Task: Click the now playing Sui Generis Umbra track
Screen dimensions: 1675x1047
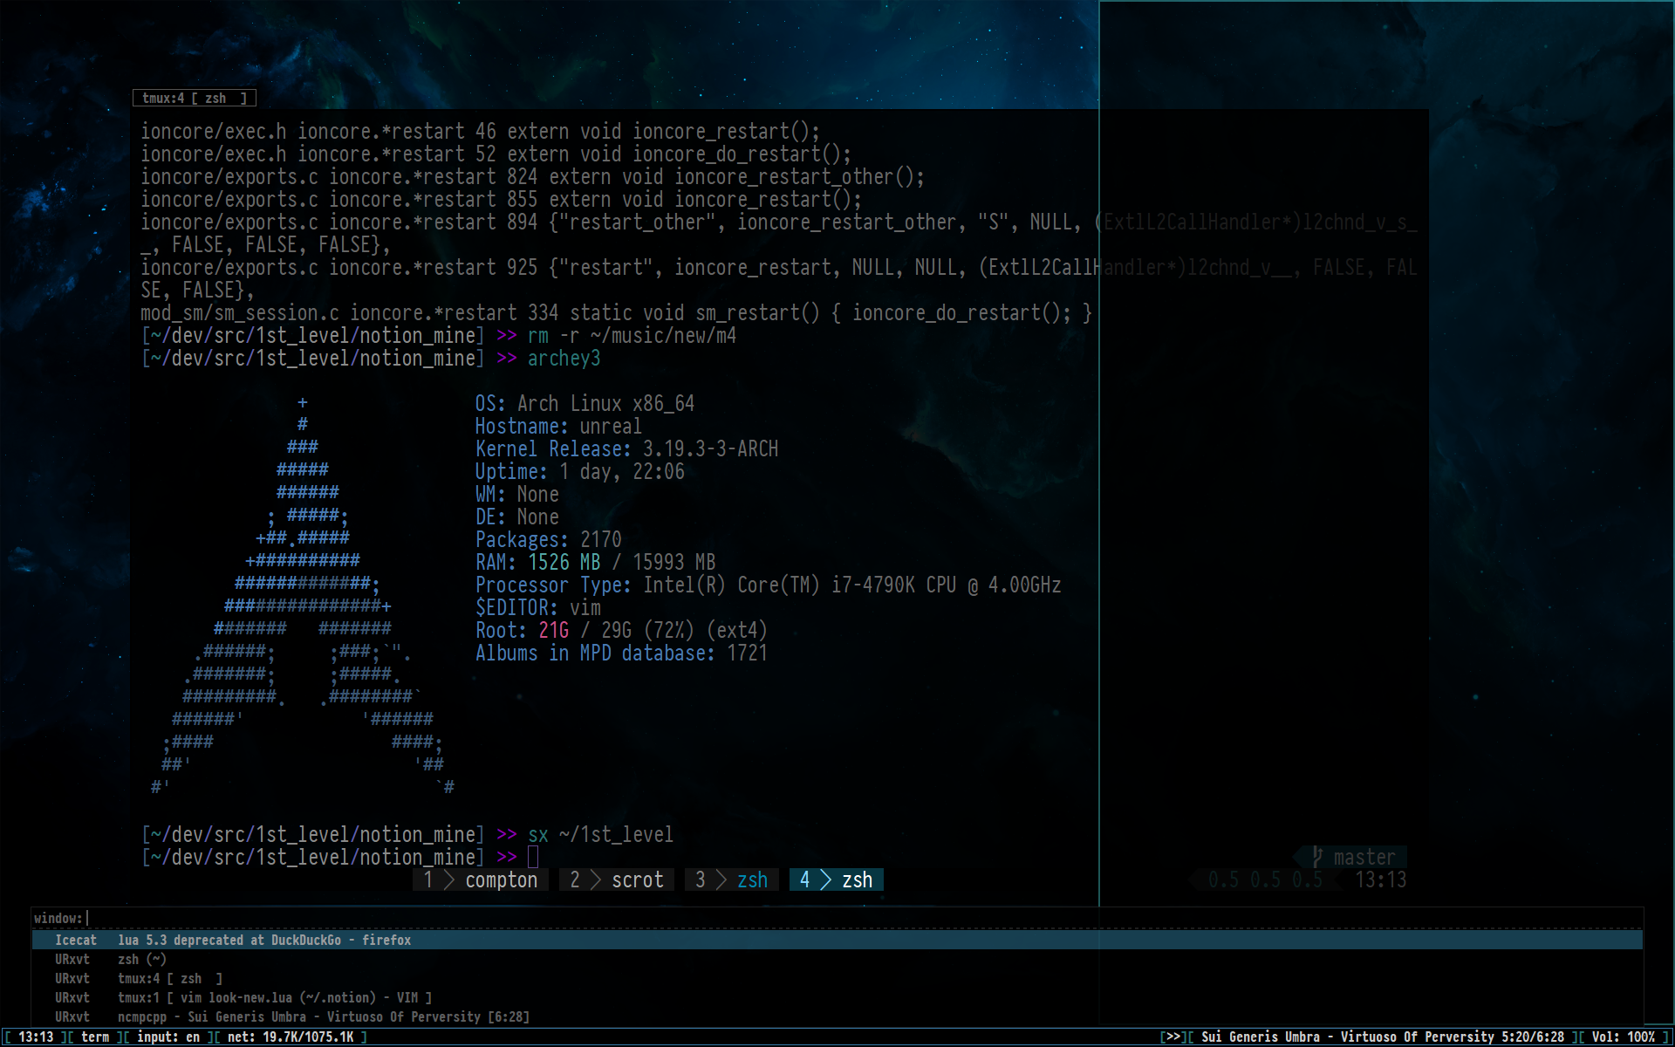Action: pos(1382,1037)
